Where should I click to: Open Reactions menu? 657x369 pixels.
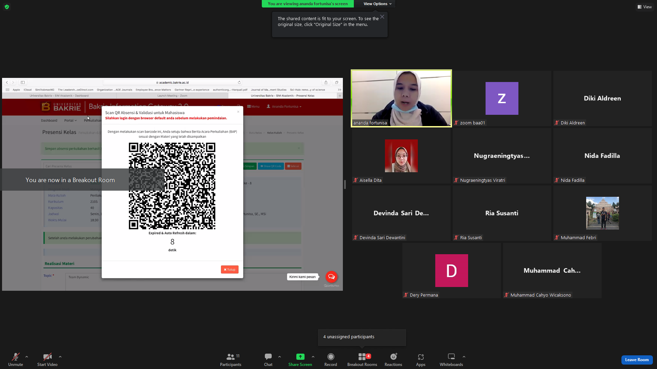click(393, 359)
